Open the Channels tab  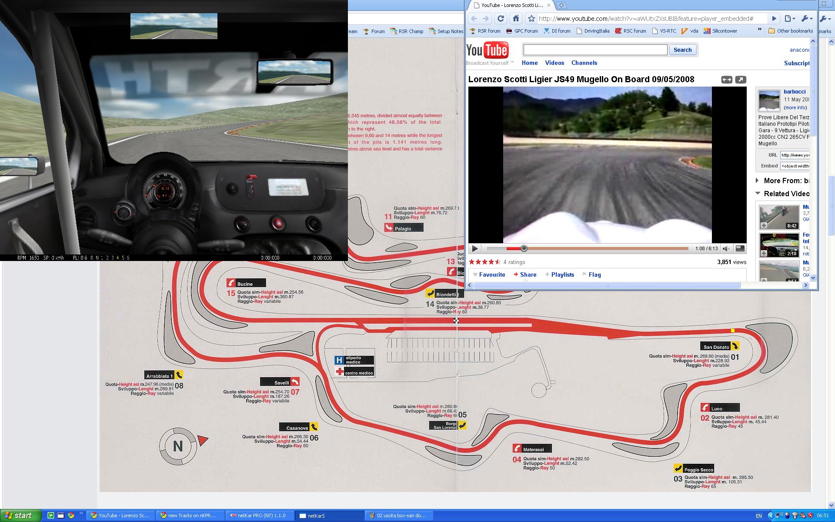[584, 63]
